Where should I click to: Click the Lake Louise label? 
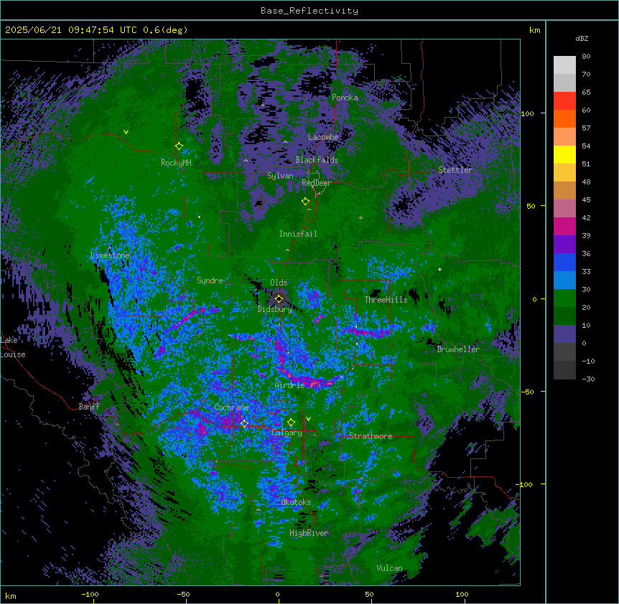coord(13,347)
